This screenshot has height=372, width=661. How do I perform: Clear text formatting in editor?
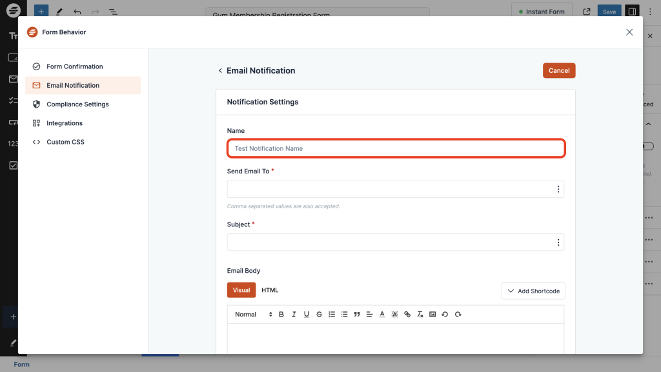(x=420, y=315)
